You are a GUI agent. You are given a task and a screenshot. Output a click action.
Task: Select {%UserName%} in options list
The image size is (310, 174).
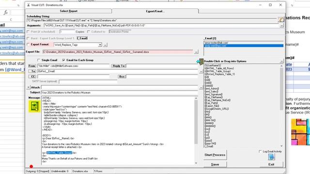[x=213, y=65]
